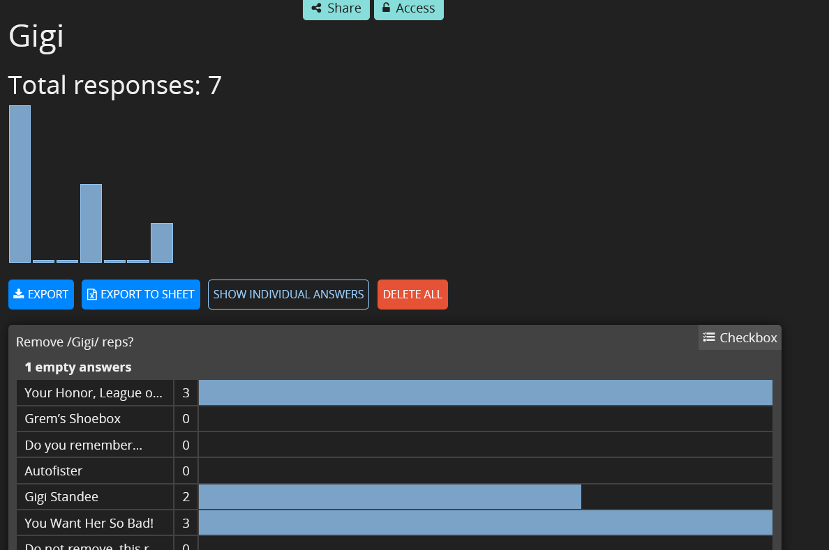The image size is (829, 550).
Task: Click the Checkbox question type label
Action: click(748, 337)
